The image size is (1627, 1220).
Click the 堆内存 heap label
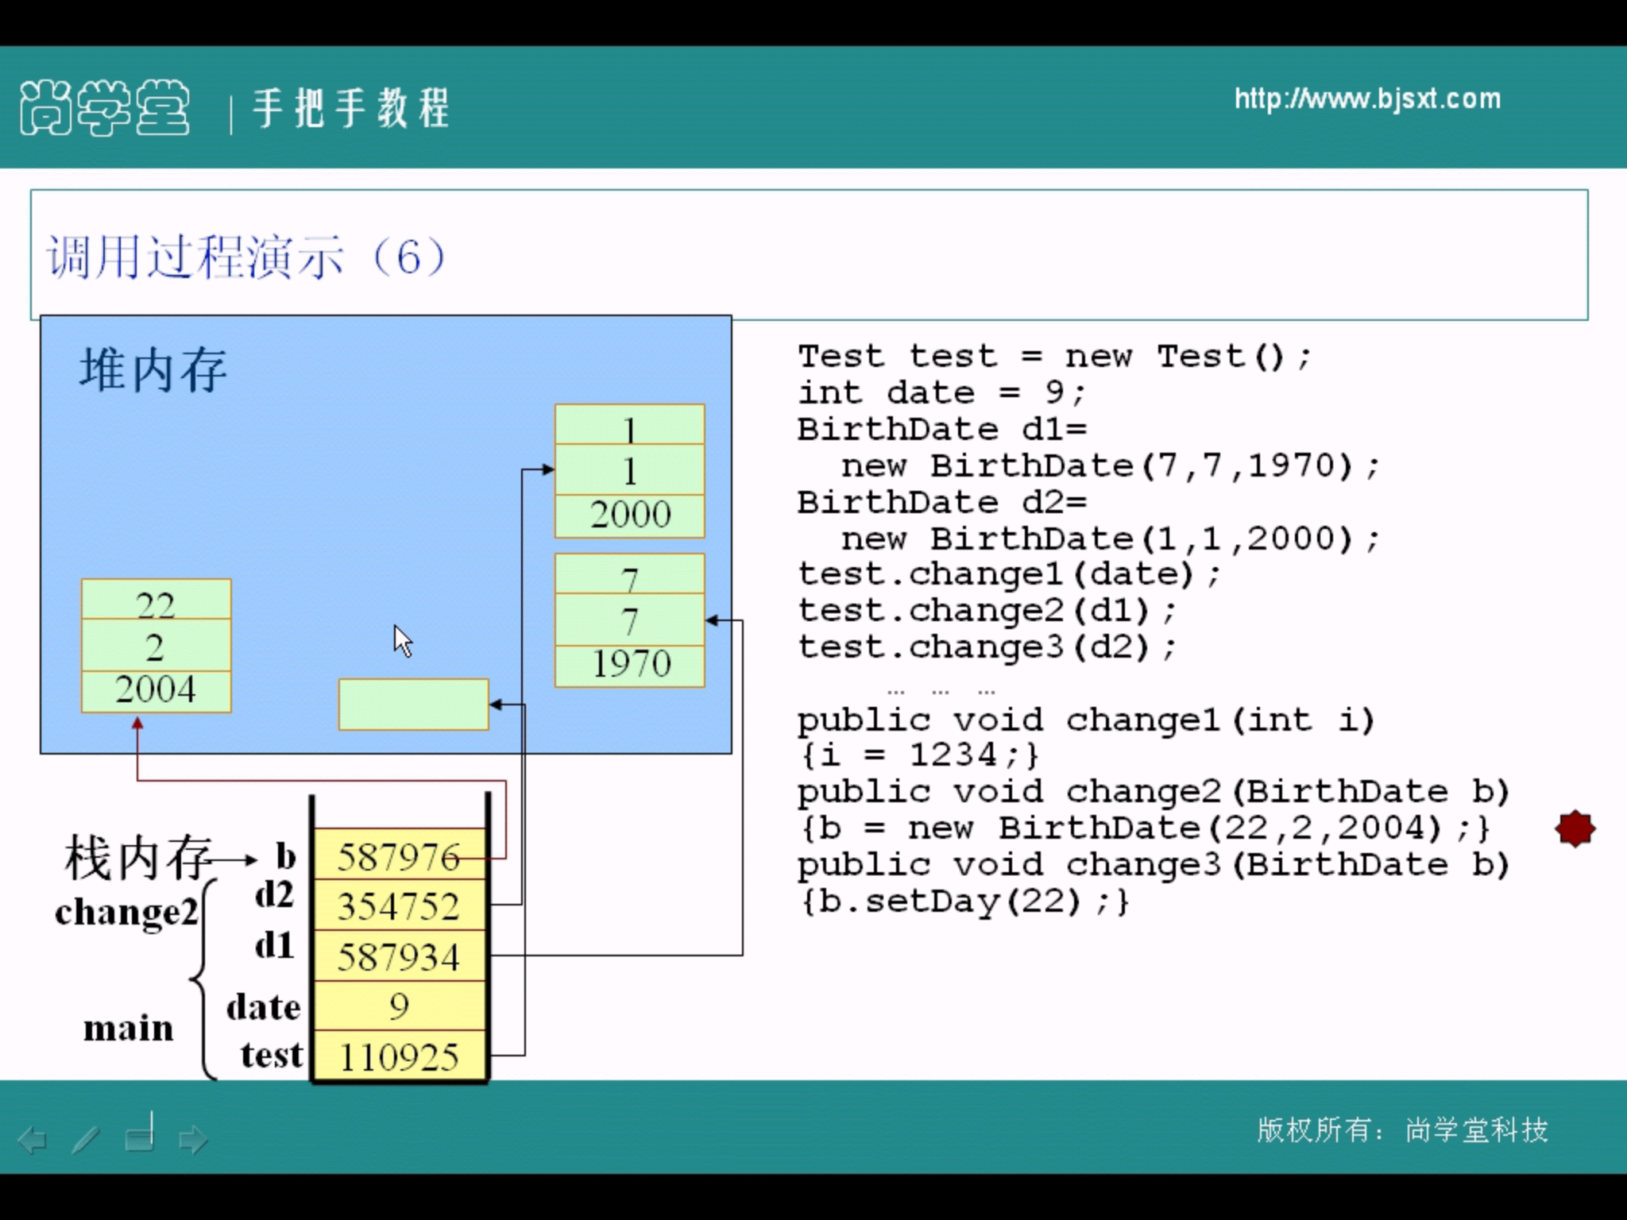pyautogui.click(x=153, y=370)
